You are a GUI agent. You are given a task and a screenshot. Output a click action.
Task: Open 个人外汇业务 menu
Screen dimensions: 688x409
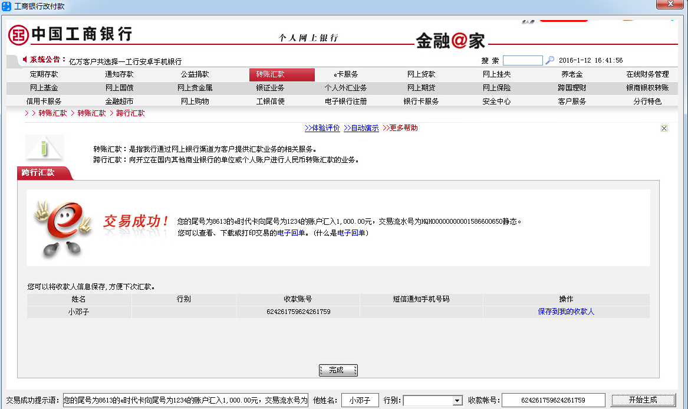345,88
